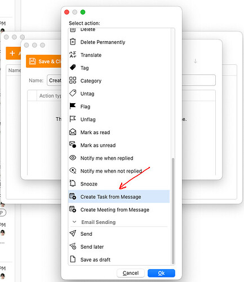
Task: Dismiss the dialog with Cancel
Action: (131, 273)
